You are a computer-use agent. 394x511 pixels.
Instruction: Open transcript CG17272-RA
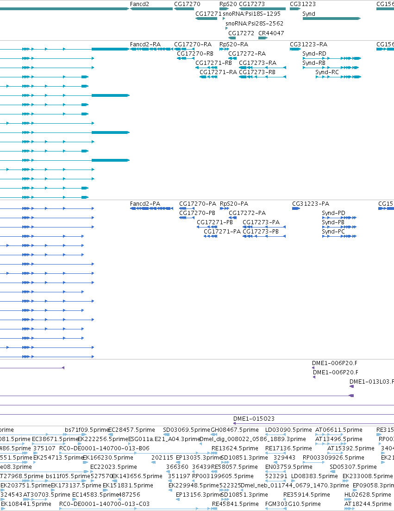[247, 53]
